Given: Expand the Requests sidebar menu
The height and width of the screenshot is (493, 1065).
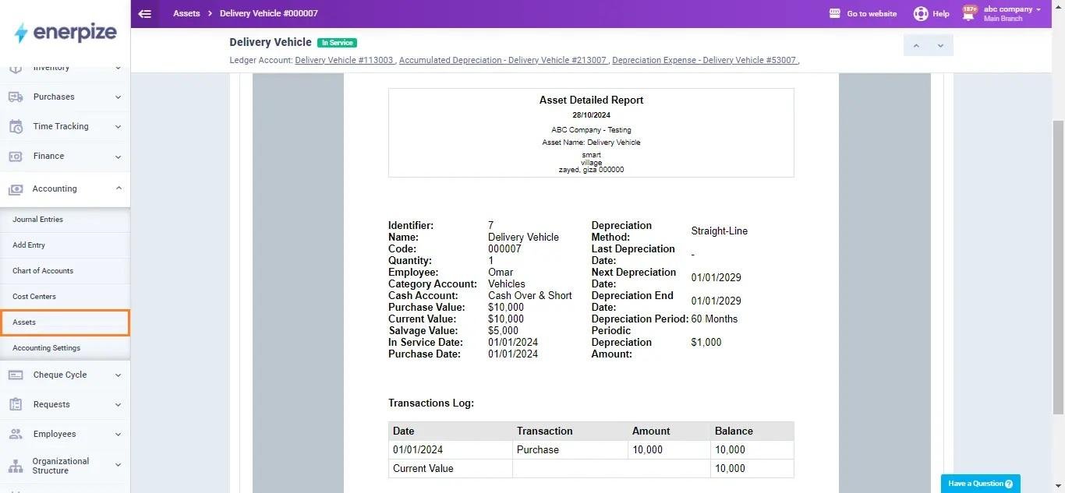Looking at the screenshot, I should (119, 405).
